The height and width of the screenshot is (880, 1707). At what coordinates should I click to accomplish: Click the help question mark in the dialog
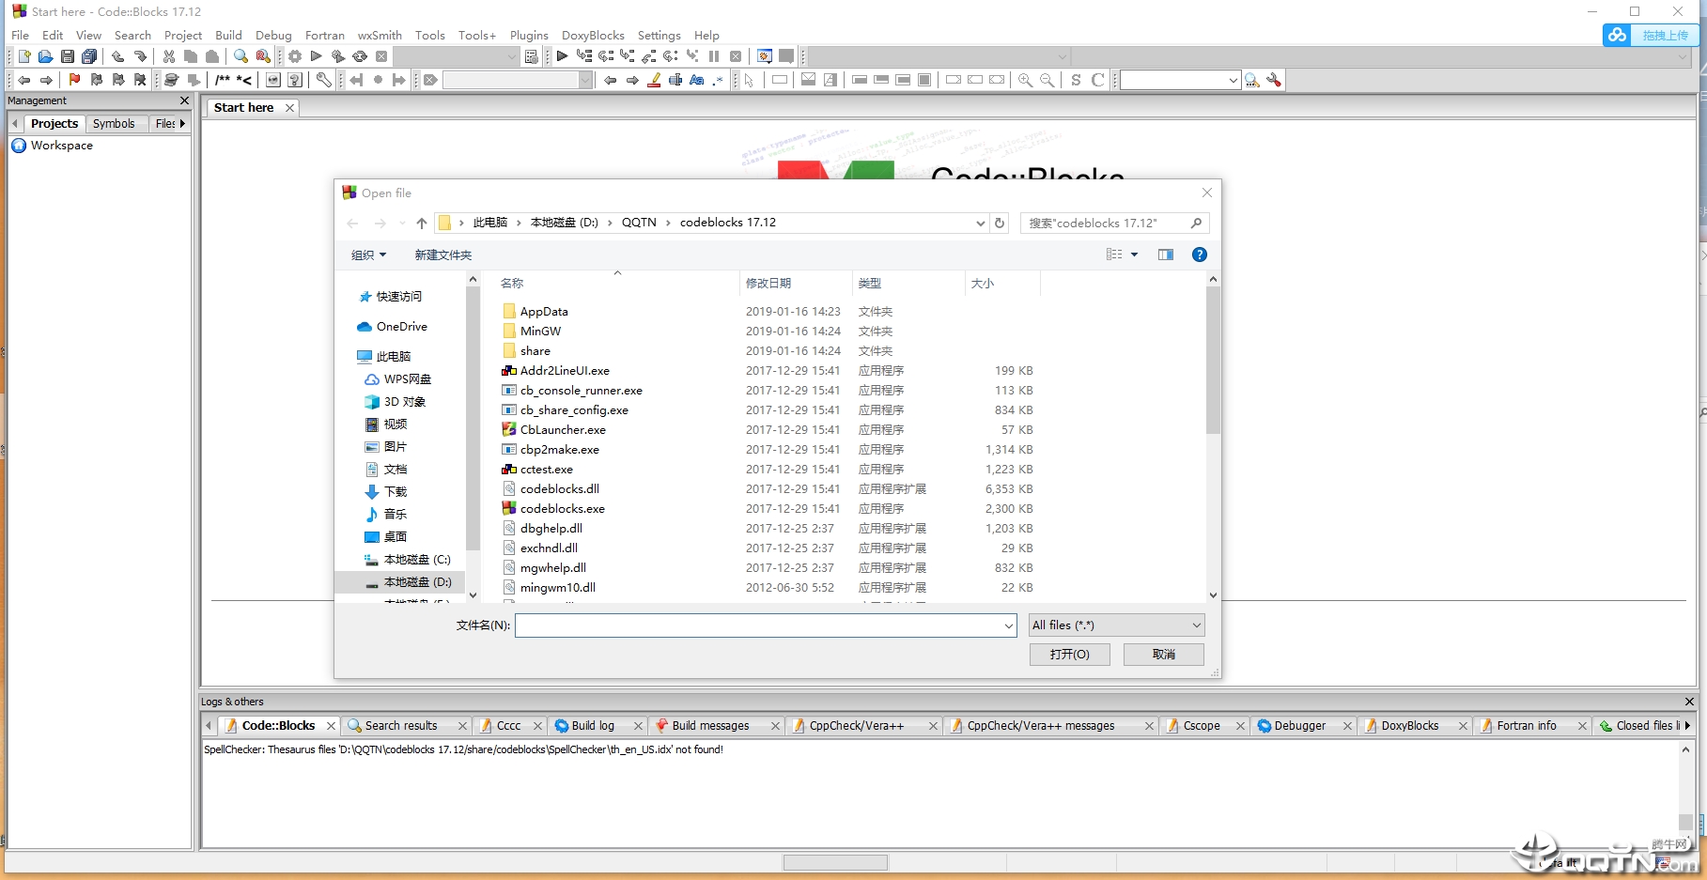click(x=1200, y=255)
